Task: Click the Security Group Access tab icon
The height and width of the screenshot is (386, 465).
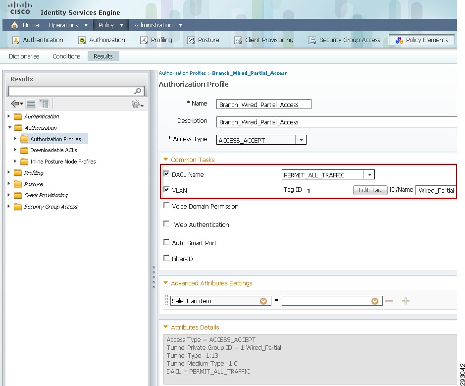Action: click(x=312, y=40)
